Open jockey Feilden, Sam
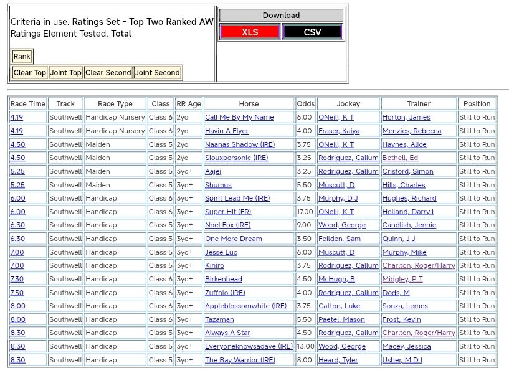Viewport: 509px width, 378px height. [x=340, y=239]
